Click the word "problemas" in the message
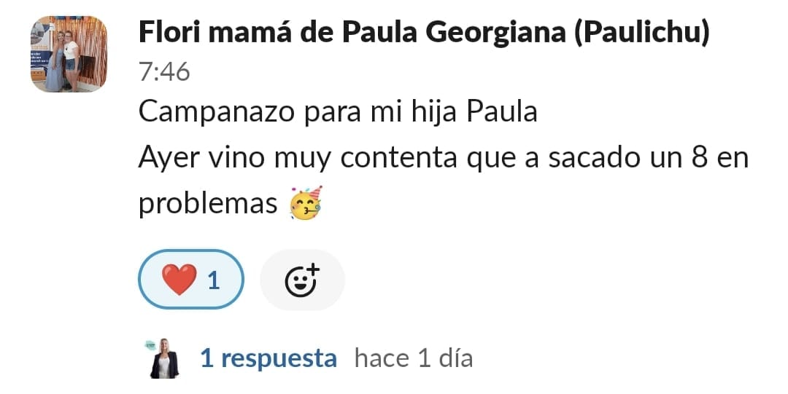This screenshot has width=788, height=394. tap(208, 205)
